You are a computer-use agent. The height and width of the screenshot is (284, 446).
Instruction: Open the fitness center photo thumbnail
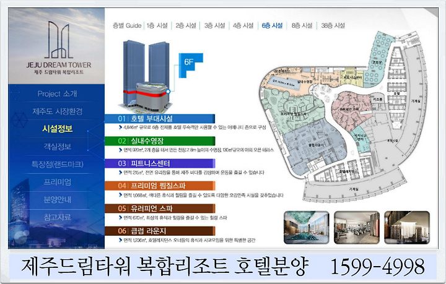tap(357, 227)
